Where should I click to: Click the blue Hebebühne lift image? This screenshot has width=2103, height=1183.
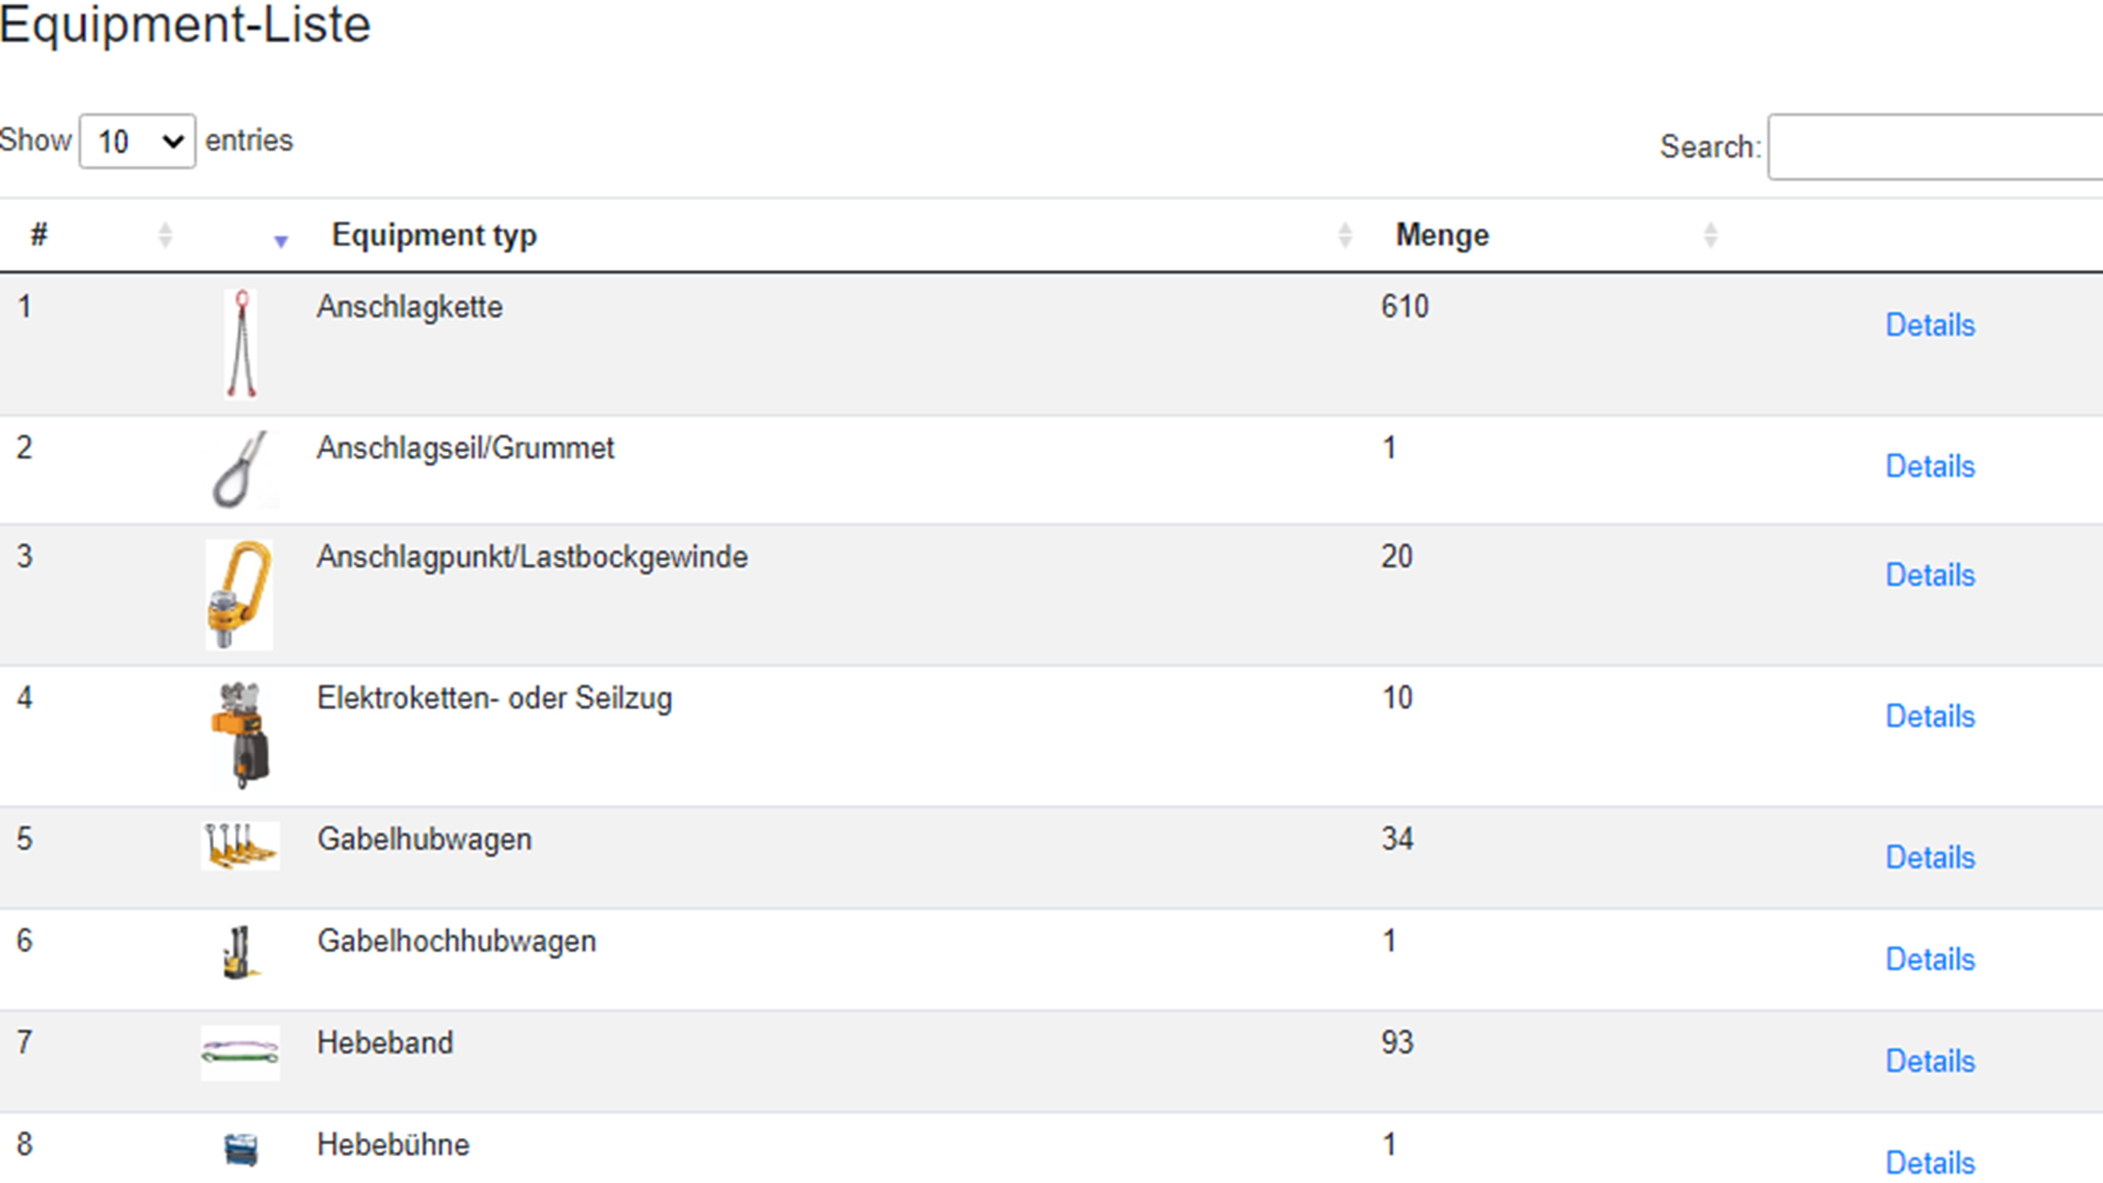[x=241, y=1149]
